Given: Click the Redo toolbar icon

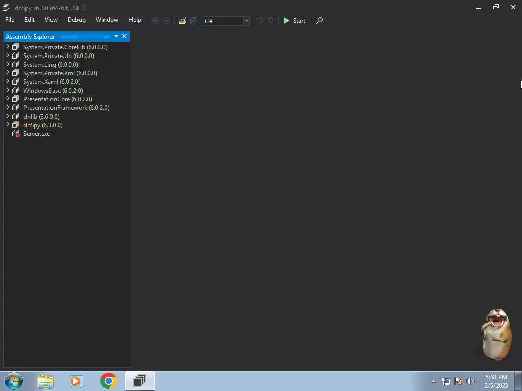Looking at the screenshot, I should pyautogui.click(x=271, y=20).
